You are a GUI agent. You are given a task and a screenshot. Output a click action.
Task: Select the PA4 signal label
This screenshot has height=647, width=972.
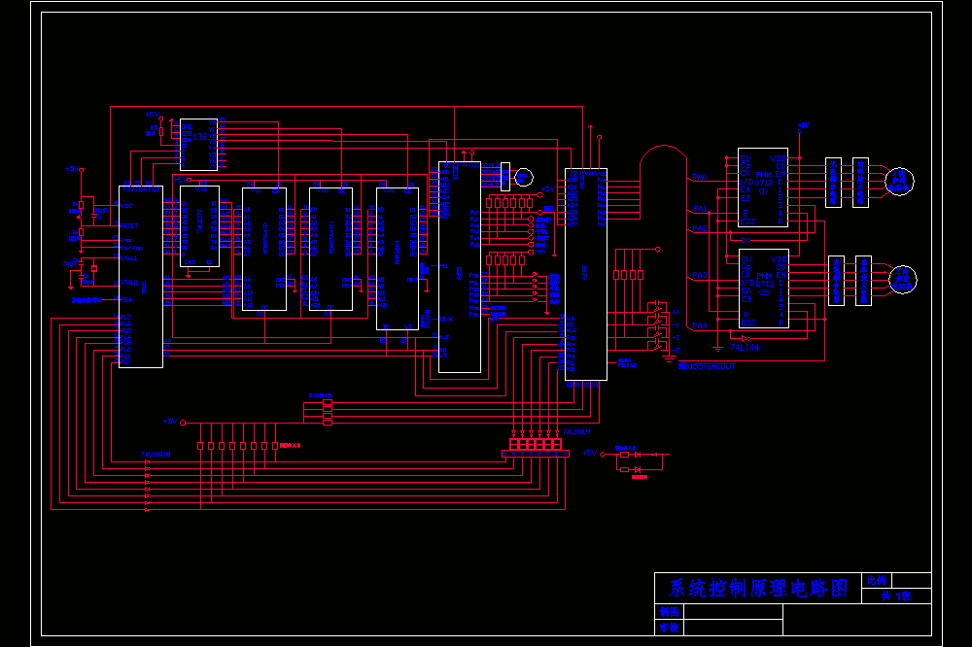point(700,325)
